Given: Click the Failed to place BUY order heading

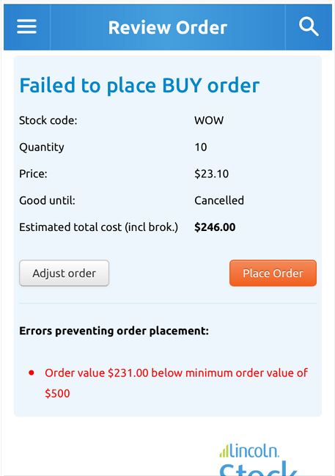Looking at the screenshot, I should [139, 85].
